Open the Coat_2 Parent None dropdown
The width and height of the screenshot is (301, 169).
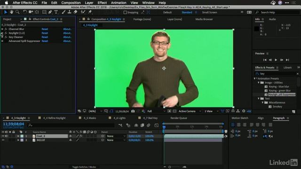(x=116, y=136)
